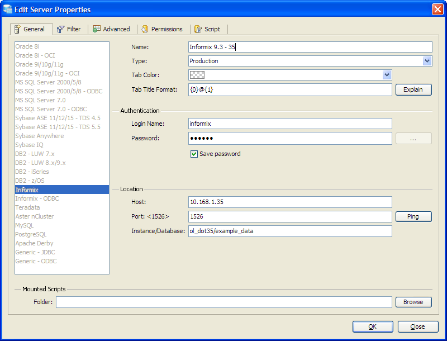Click the Tab Title Format field
447x341 pixels.
[x=290, y=89]
